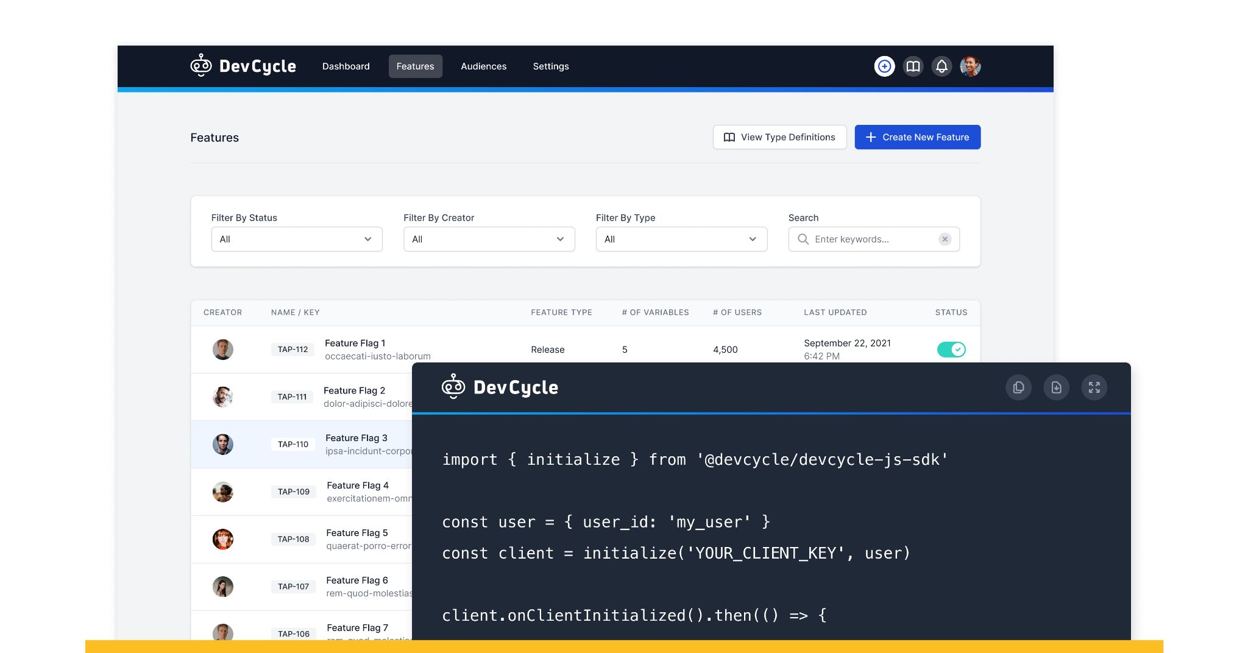Go to the Dashboard tab
The image size is (1248, 653).
[346, 66]
